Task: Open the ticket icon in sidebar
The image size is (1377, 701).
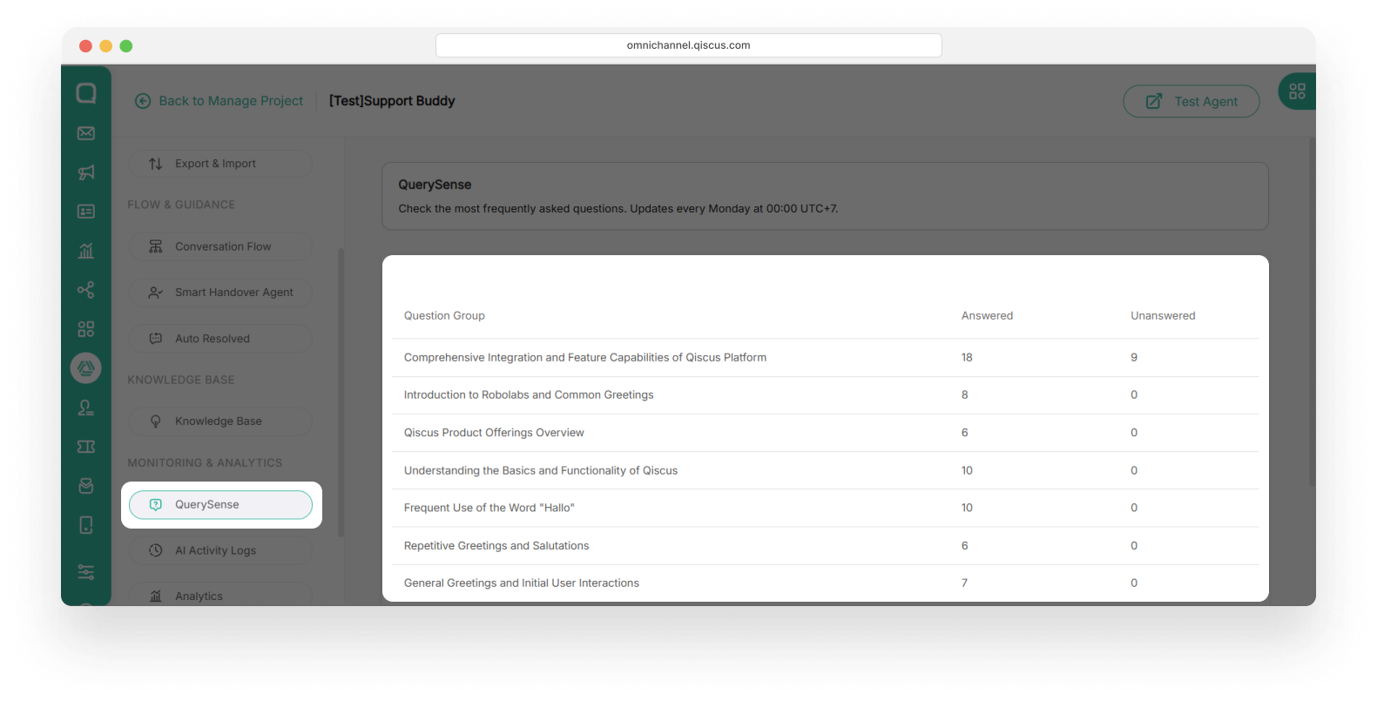Action: click(86, 447)
